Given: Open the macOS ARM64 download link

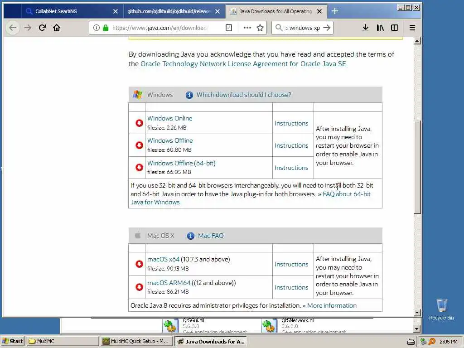Looking at the screenshot, I should 169,283.
